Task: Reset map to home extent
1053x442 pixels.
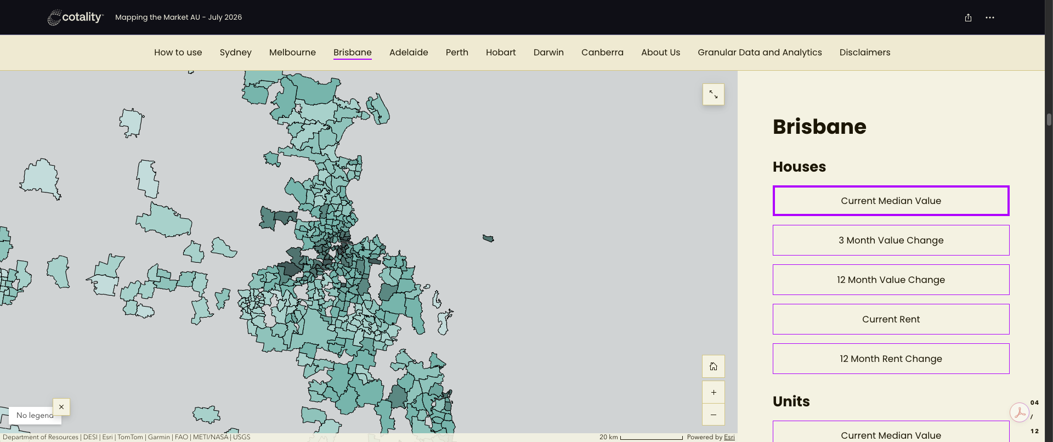Action: [x=714, y=366]
